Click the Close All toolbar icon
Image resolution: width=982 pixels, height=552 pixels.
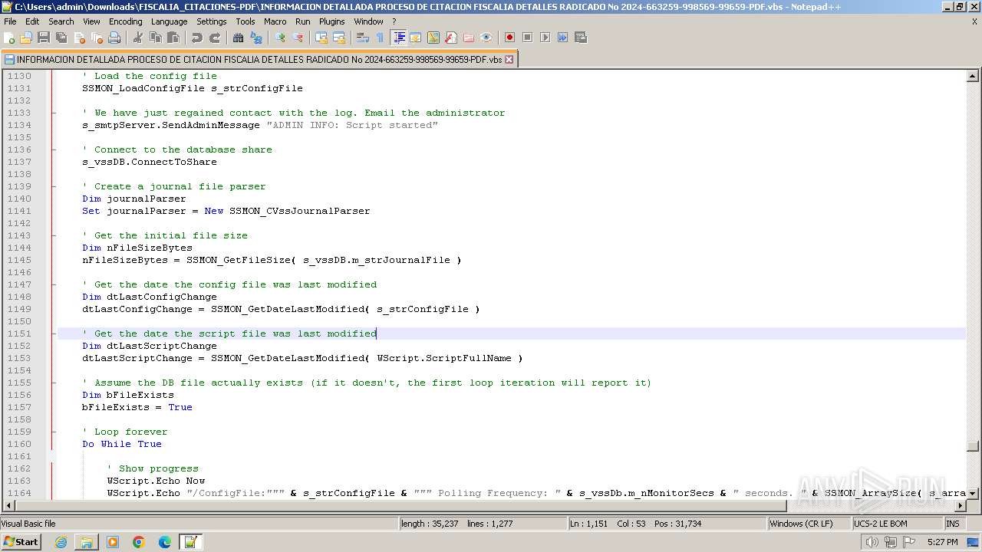[x=97, y=38]
